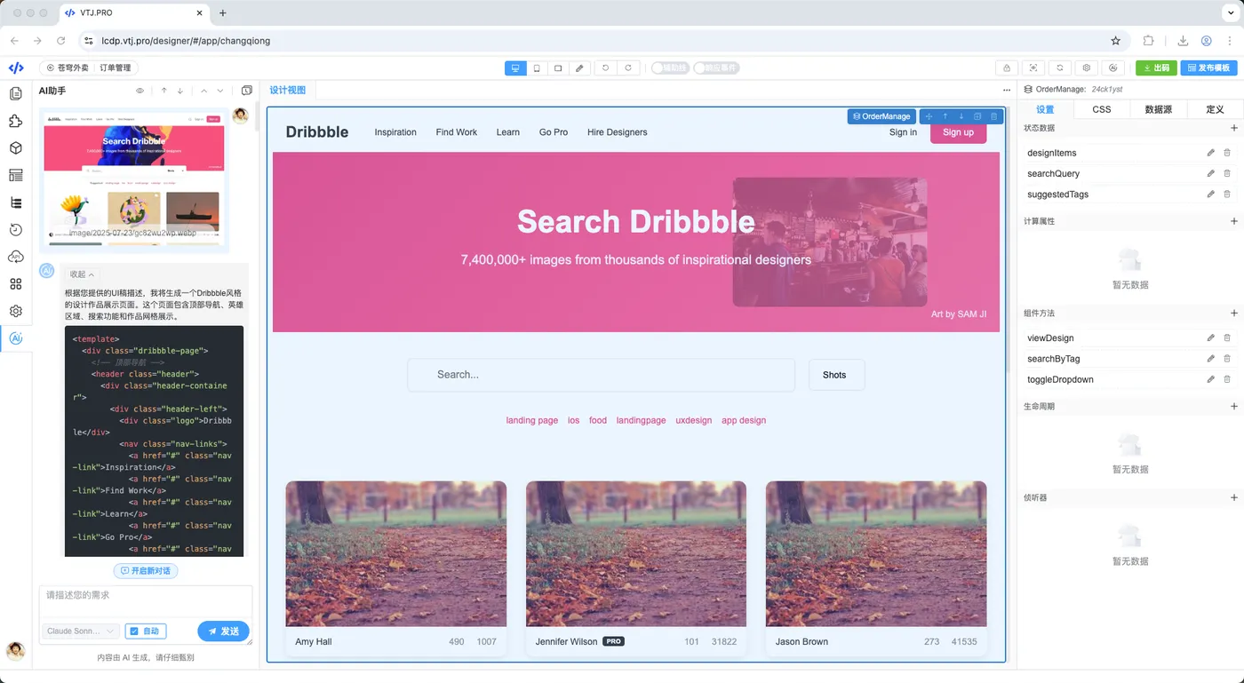Open the layout templates sidebar icon
Image resolution: width=1244 pixels, height=683 pixels.
(x=16, y=176)
